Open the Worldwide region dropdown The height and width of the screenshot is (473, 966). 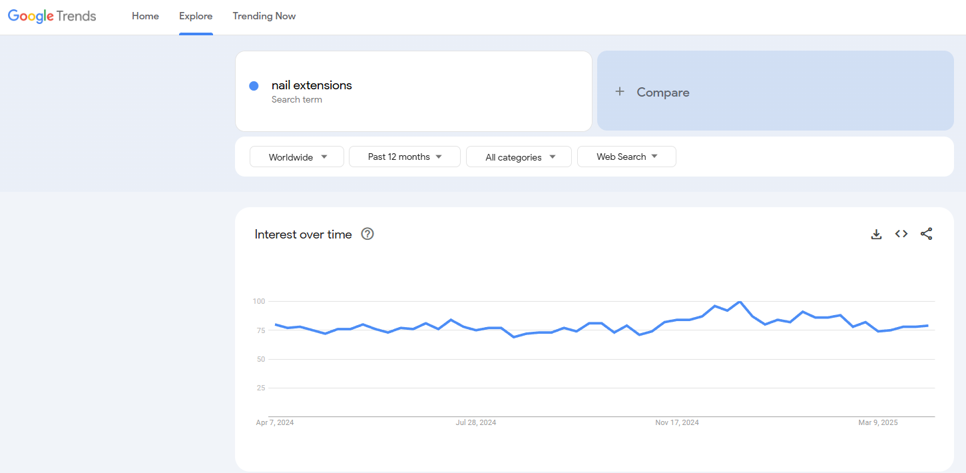click(297, 157)
